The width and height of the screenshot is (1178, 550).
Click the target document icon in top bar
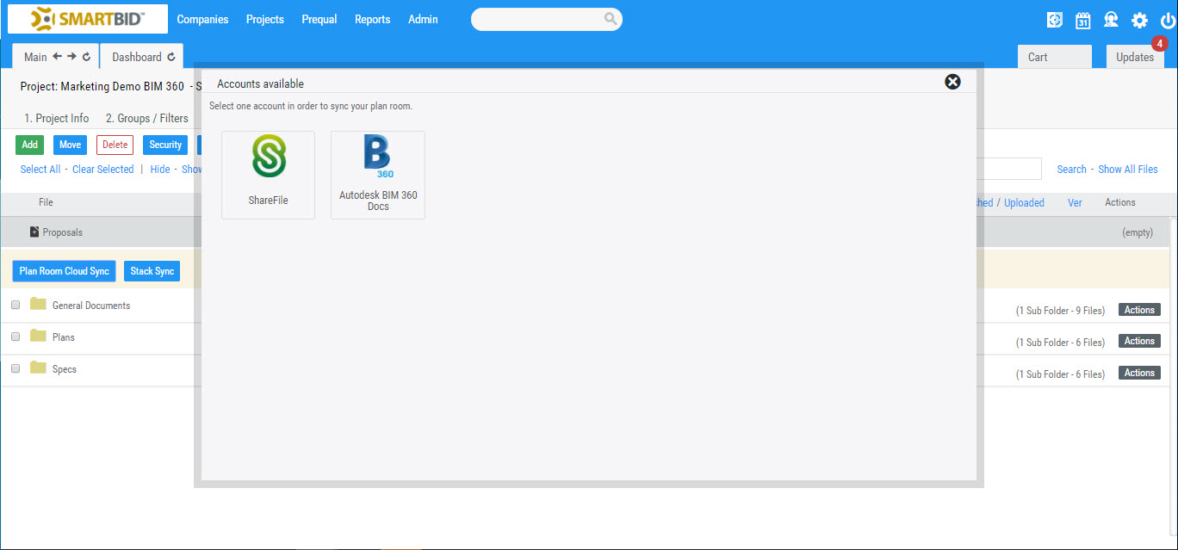click(1054, 18)
